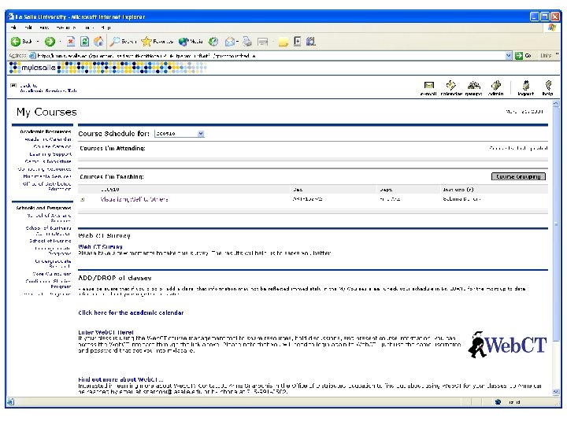Click the page scrollbar up arrow

pos(556,104)
